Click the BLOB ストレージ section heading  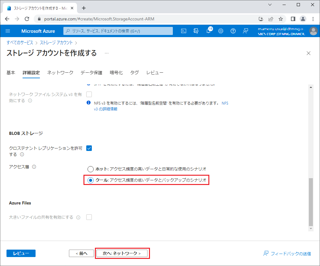(x=26, y=133)
